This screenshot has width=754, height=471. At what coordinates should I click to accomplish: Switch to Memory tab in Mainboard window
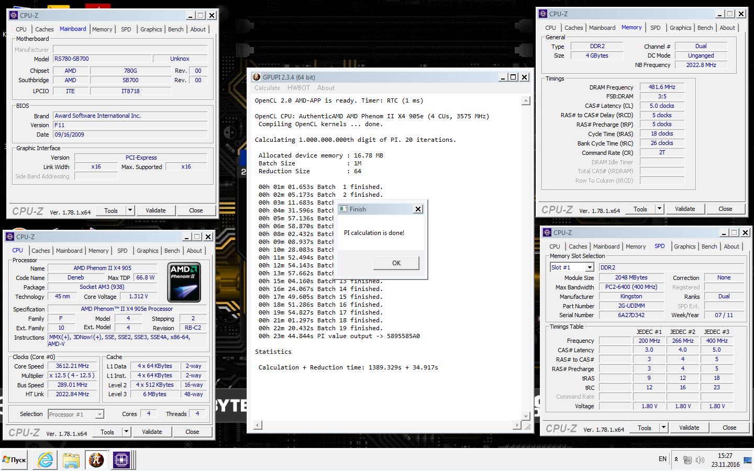coord(102,29)
